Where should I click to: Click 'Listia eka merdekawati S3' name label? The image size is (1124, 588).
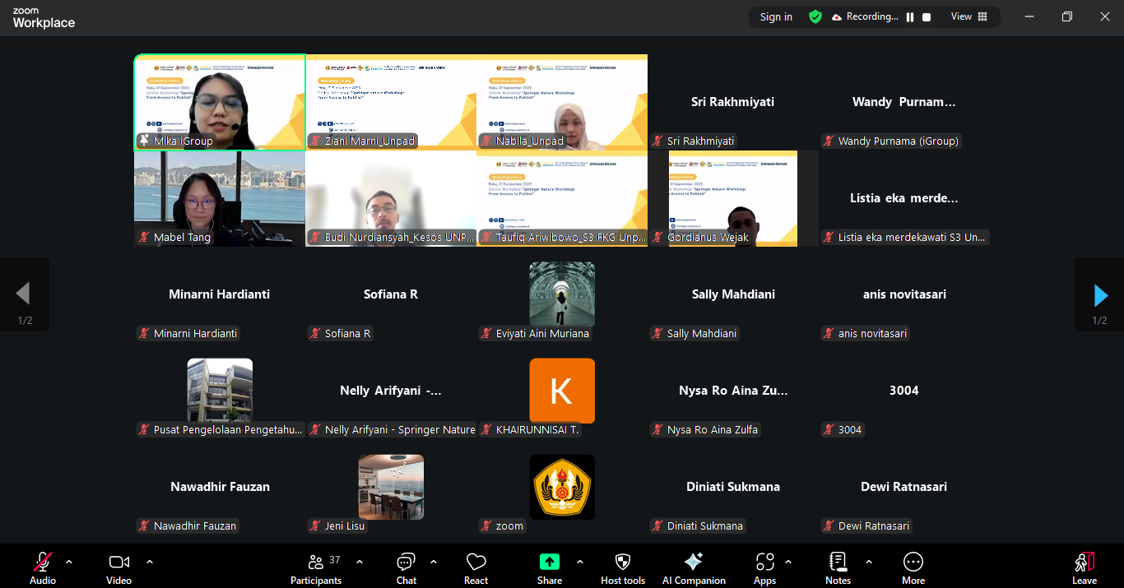(912, 238)
